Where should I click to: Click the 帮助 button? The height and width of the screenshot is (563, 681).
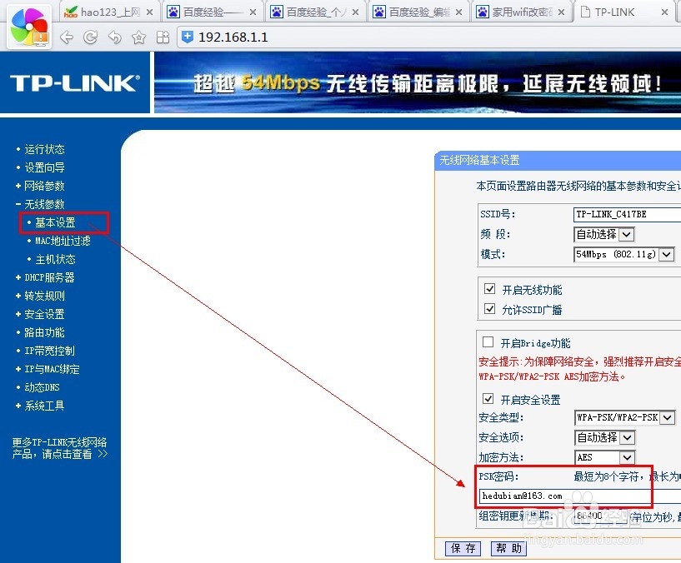point(508,548)
